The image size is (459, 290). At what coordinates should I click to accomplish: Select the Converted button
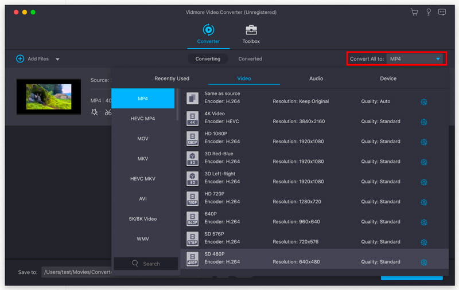[250, 59]
